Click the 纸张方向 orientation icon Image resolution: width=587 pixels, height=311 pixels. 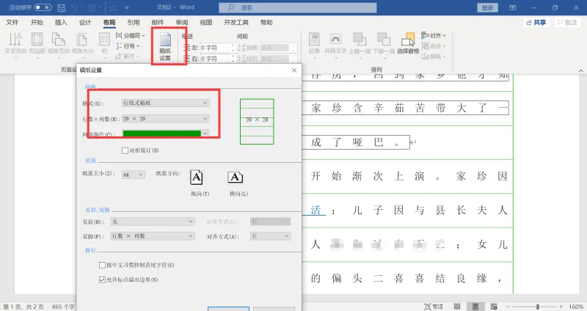[x=59, y=43]
